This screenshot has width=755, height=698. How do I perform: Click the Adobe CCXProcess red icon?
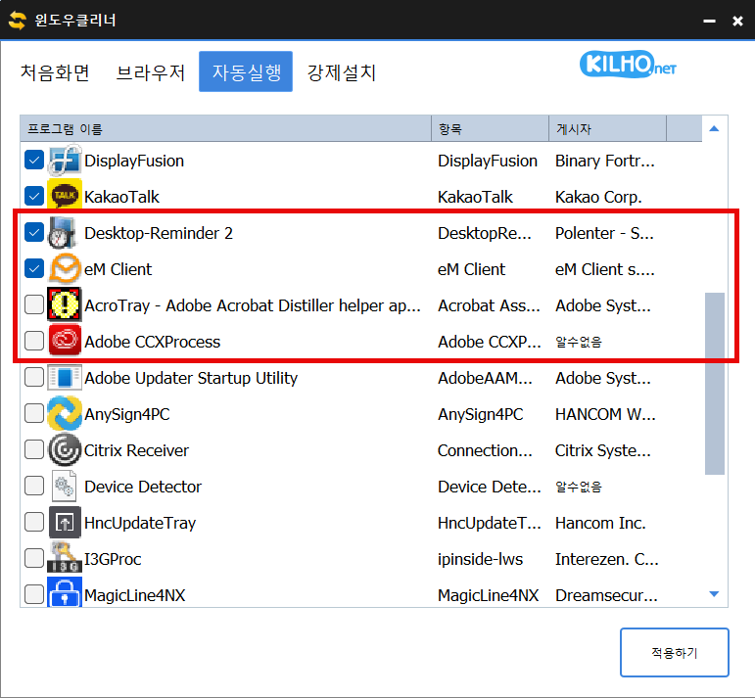pos(65,341)
